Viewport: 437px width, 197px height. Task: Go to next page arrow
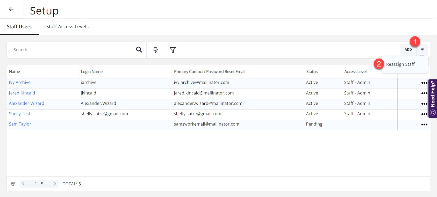55,184
